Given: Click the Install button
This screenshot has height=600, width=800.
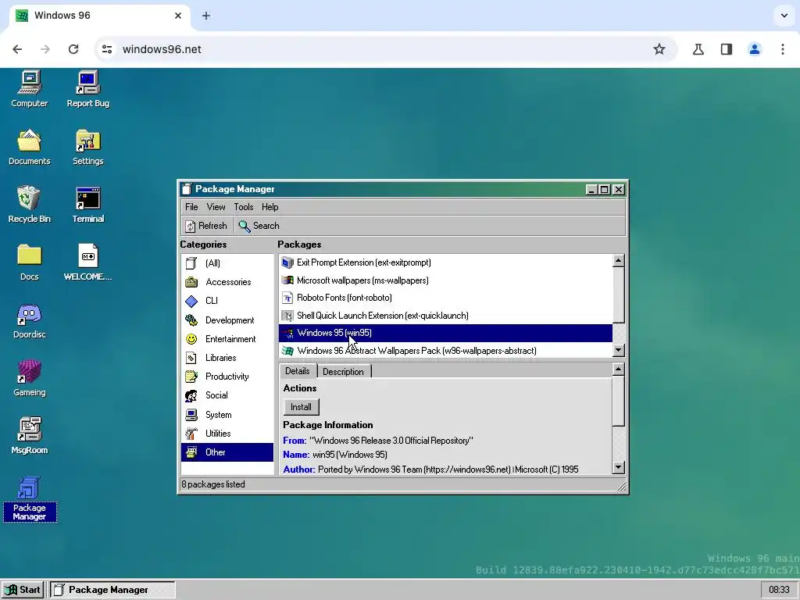Looking at the screenshot, I should [301, 407].
